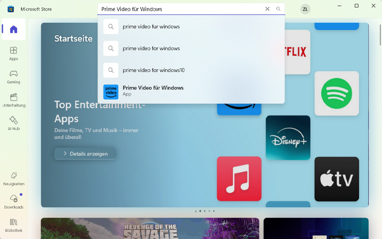Open the Downloads section
Image resolution: width=382 pixels, height=239 pixels.
tap(14, 202)
